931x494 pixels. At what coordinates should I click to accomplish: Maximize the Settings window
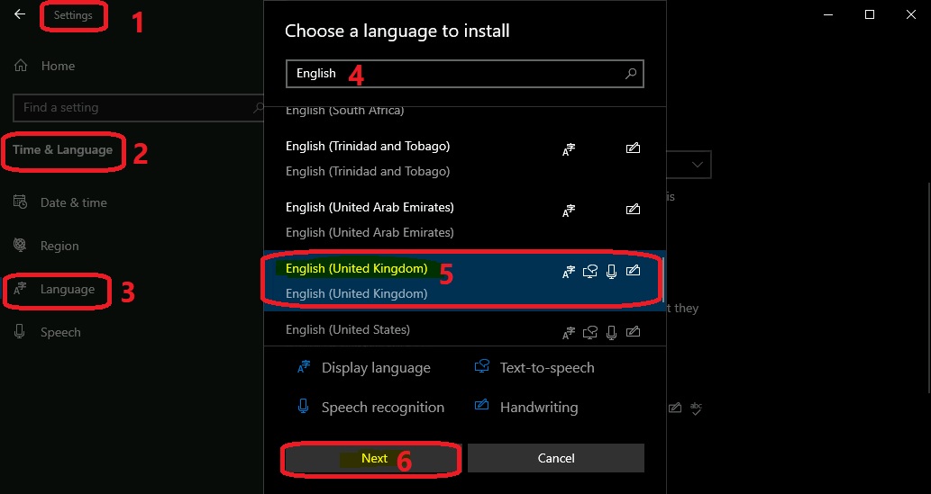[x=869, y=14]
